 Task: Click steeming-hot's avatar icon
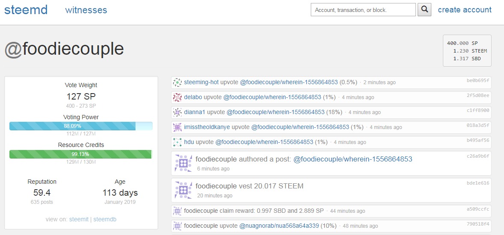coord(177,82)
